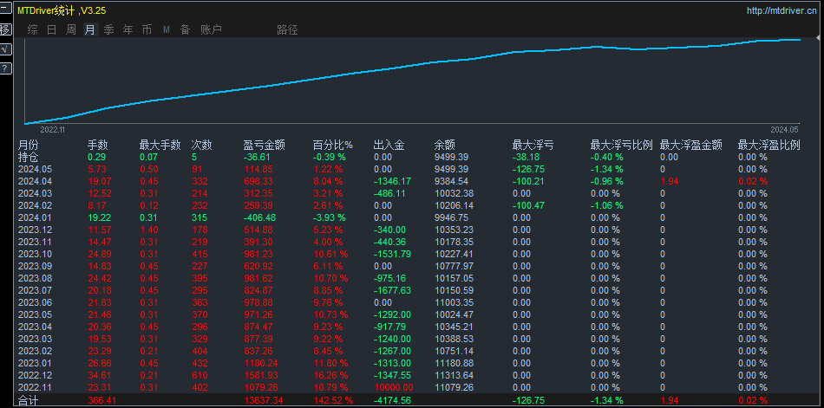This screenshot has height=408, width=824.
Task: Click the 移 (move) panel button
Action: (5, 29)
